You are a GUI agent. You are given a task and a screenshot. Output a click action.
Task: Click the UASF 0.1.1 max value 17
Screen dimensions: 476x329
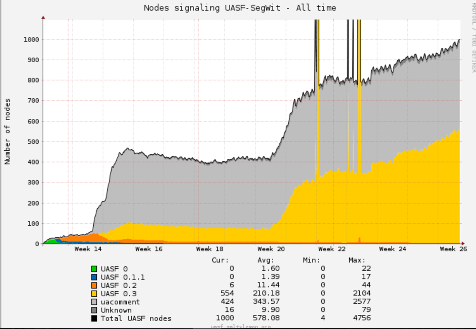pos(367,277)
